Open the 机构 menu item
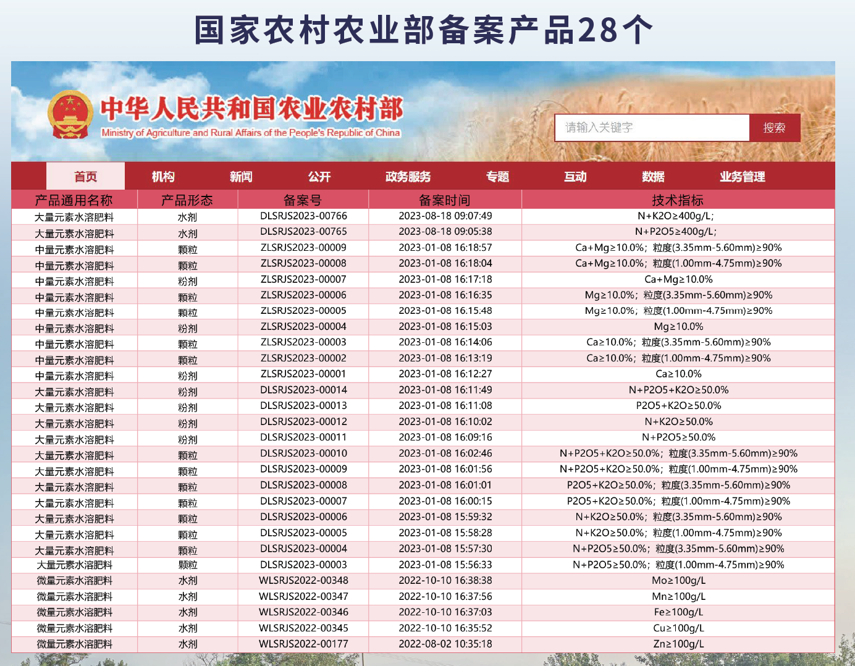This screenshot has height=666, width=855. click(x=163, y=177)
